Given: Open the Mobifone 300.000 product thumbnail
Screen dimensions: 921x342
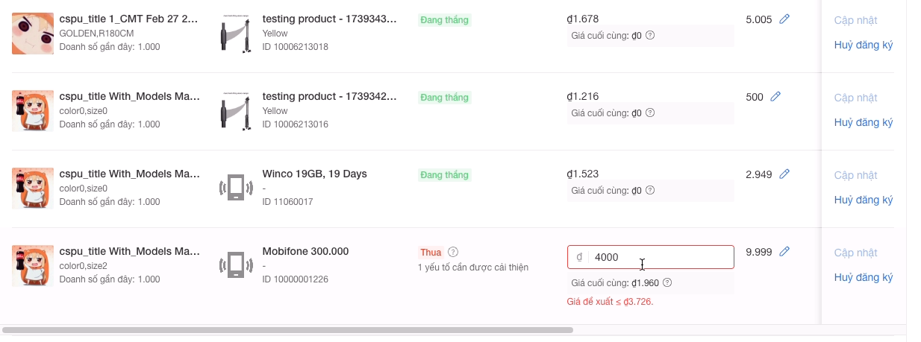Looking at the screenshot, I should point(236,266).
